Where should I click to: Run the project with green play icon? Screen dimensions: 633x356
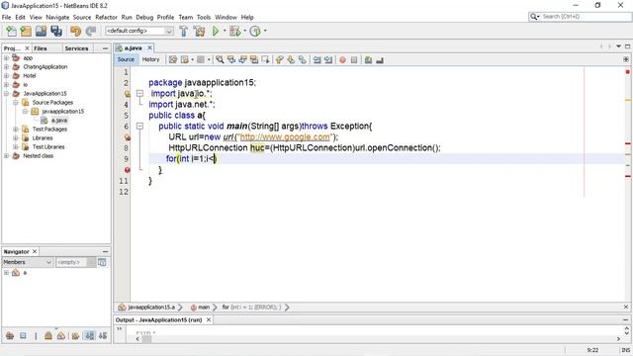216,31
